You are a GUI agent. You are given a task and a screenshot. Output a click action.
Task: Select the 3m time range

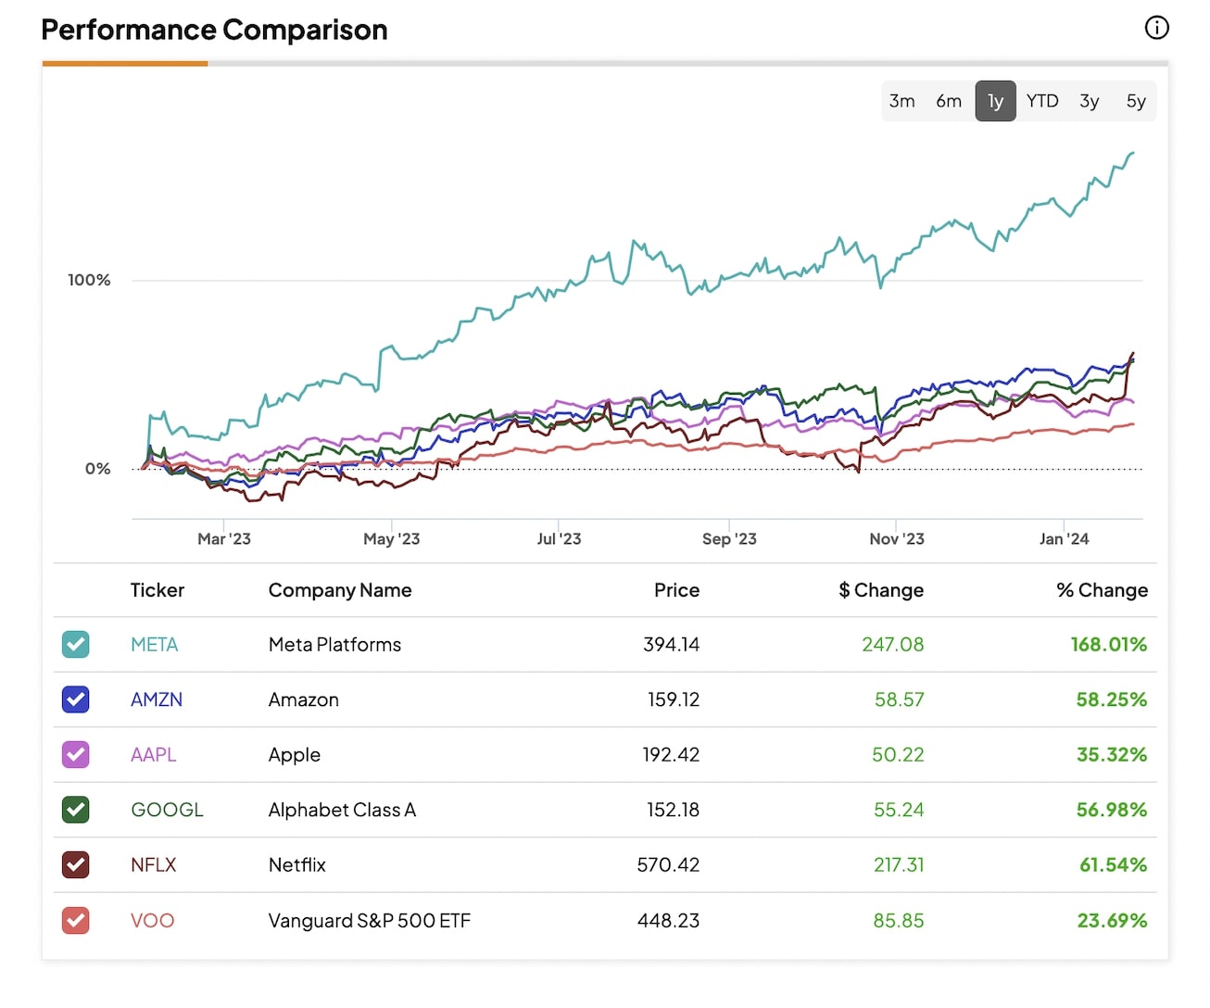point(901,101)
